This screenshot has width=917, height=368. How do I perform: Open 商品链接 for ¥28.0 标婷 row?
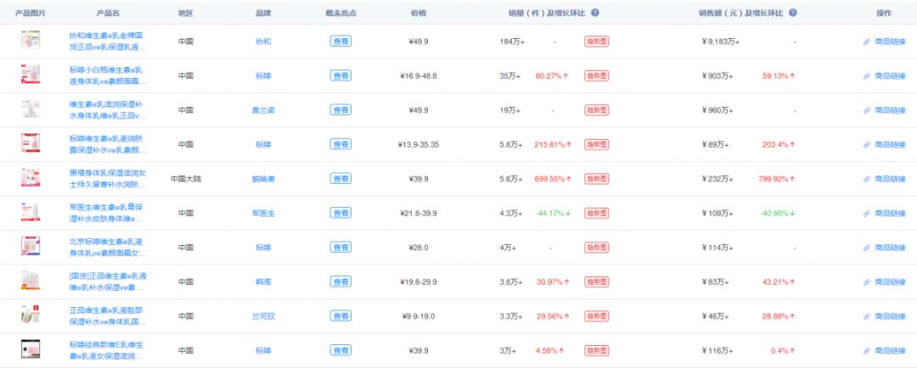point(884,248)
